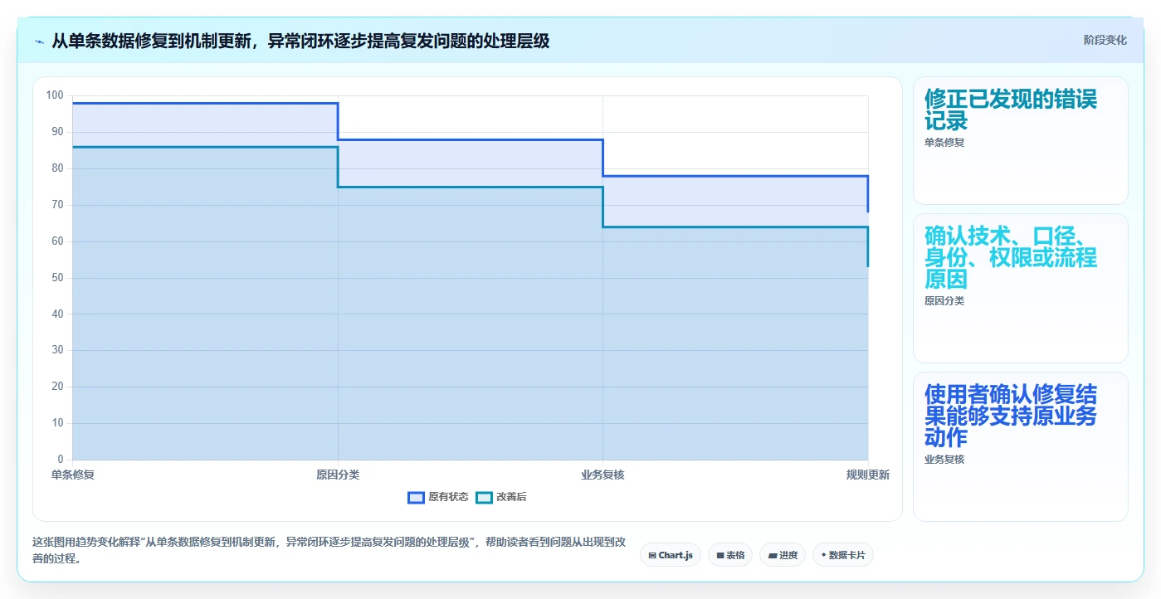Image resolution: width=1161 pixels, height=599 pixels.
Task: Open the 修正已发现的错误记录 card
Action: click(x=1021, y=140)
